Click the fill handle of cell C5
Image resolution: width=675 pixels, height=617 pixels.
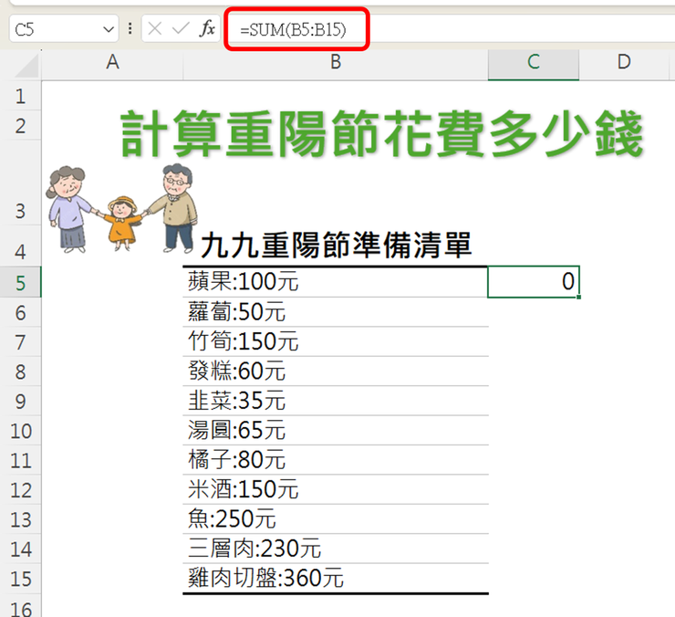(578, 297)
